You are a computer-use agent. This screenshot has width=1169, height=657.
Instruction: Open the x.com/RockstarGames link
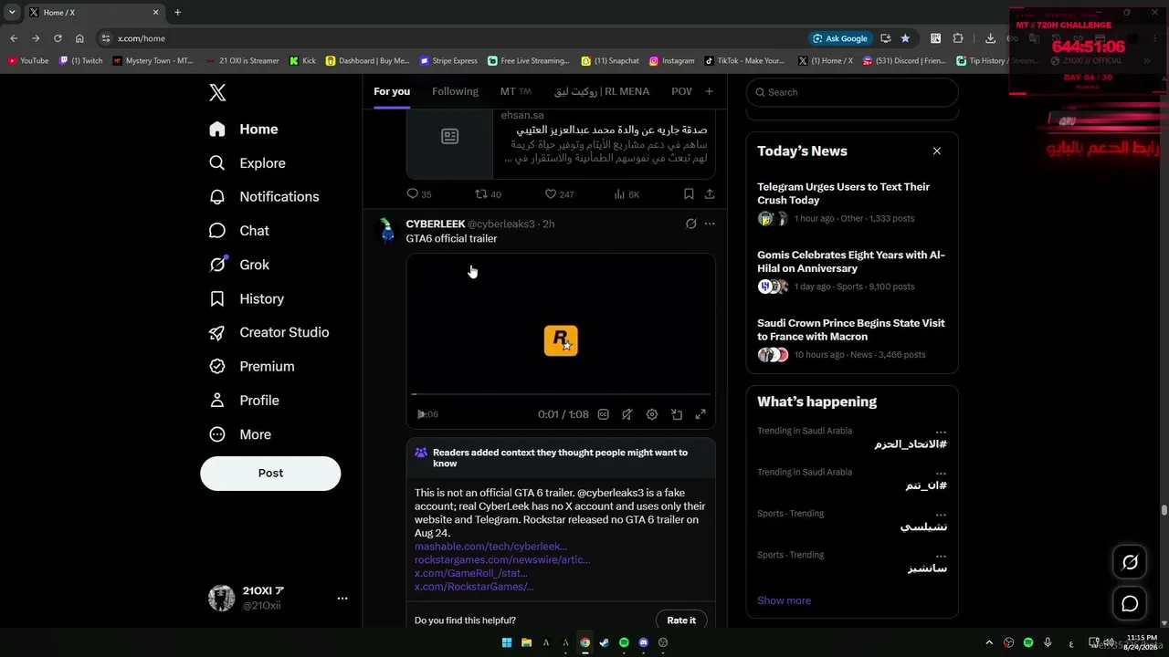pyautogui.click(x=474, y=587)
